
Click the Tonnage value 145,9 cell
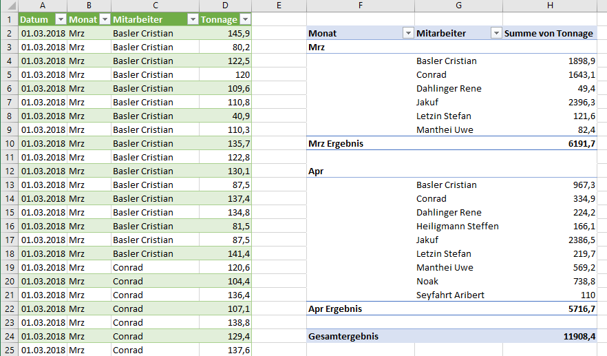225,33
